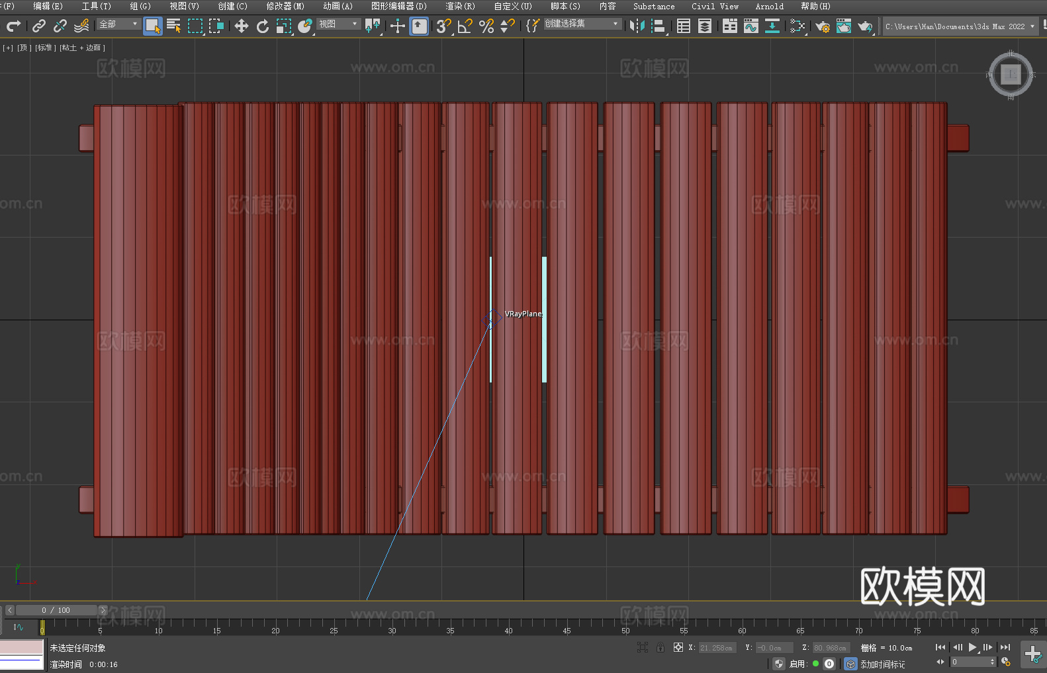Click next frame arrow on time slider
The height and width of the screenshot is (673, 1047).
coord(103,610)
